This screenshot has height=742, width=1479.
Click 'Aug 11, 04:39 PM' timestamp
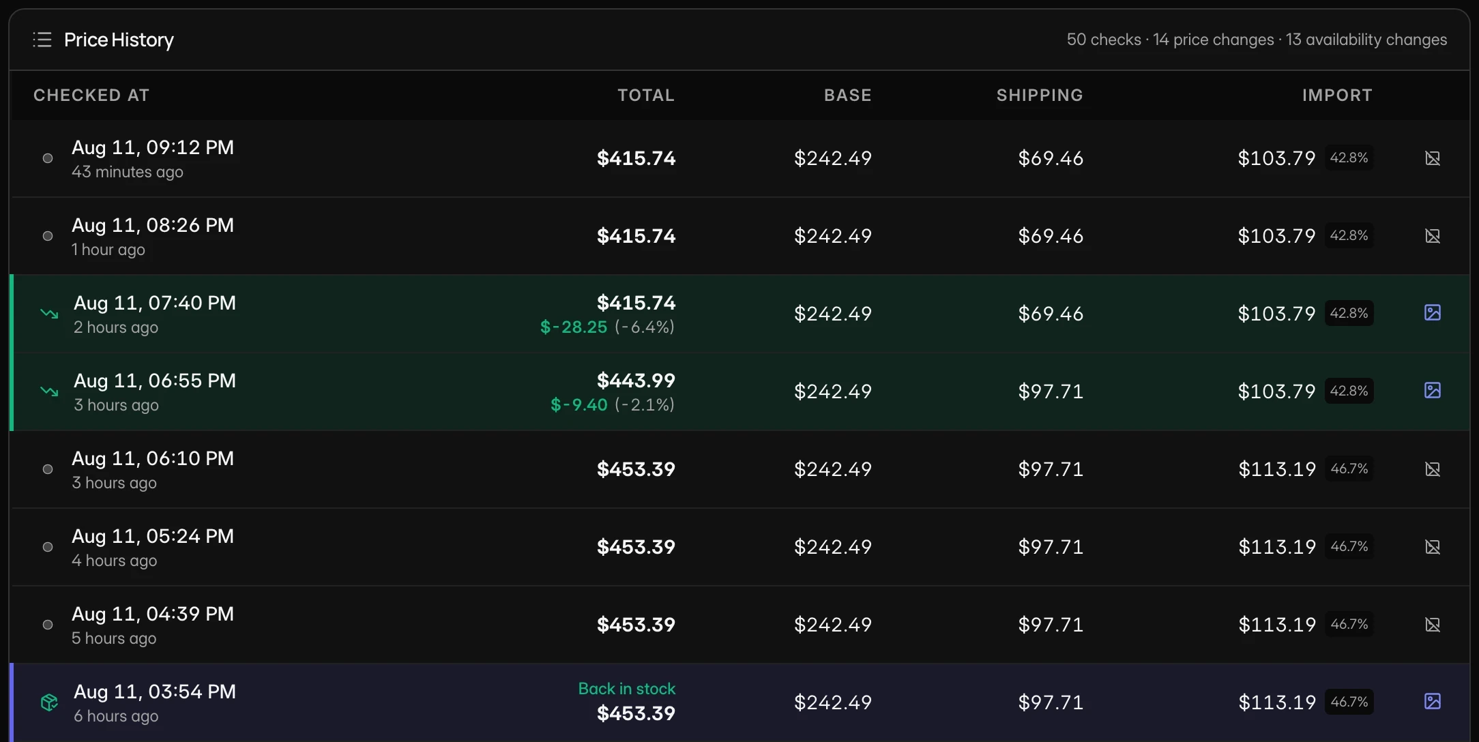click(153, 614)
